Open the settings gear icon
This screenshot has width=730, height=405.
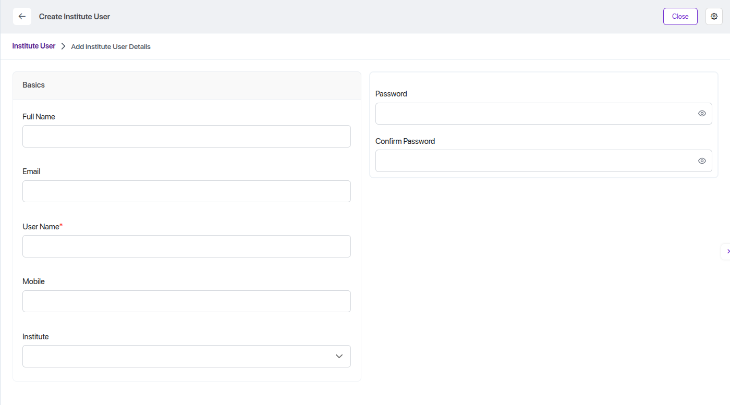pyautogui.click(x=714, y=17)
